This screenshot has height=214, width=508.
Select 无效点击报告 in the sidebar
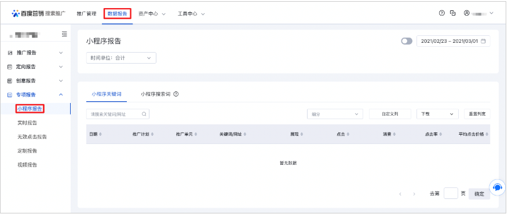[32, 136]
